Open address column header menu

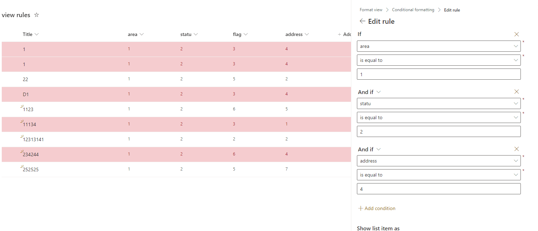pos(297,34)
